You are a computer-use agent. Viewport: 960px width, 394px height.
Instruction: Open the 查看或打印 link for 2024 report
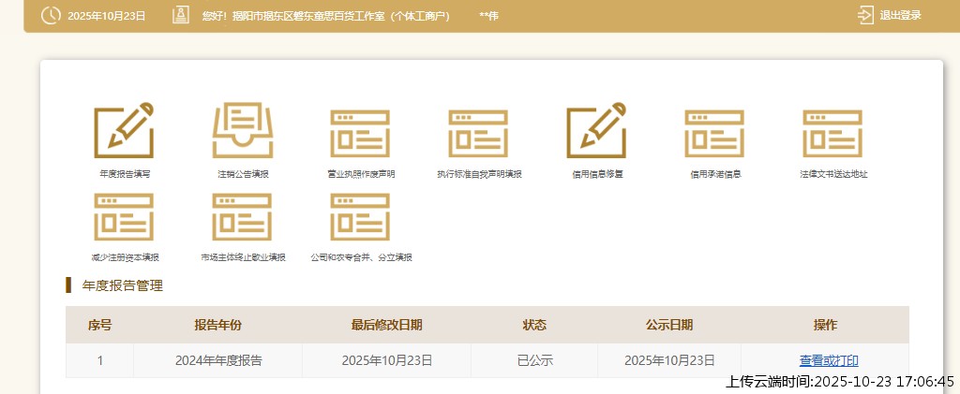pyautogui.click(x=828, y=360)
